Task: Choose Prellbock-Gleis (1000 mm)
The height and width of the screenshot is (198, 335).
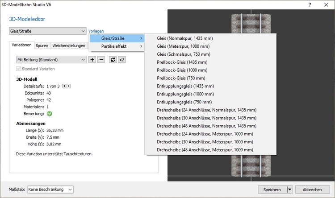Action: tap(210, 70)
